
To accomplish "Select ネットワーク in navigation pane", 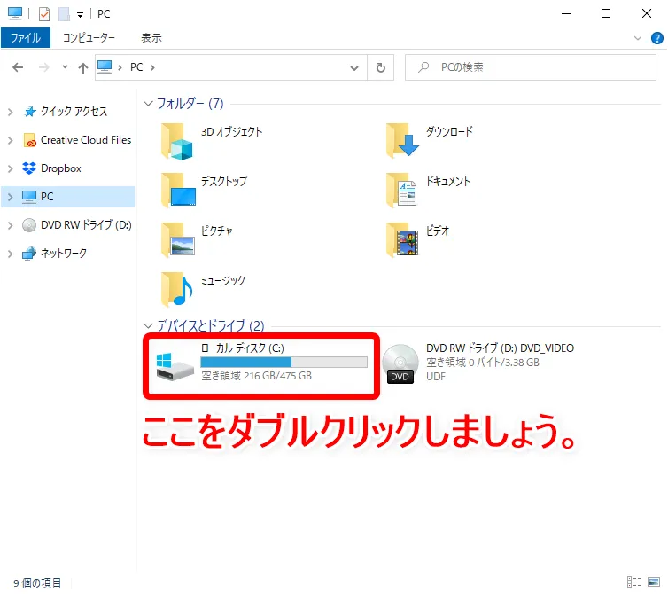I will [64, 254].
